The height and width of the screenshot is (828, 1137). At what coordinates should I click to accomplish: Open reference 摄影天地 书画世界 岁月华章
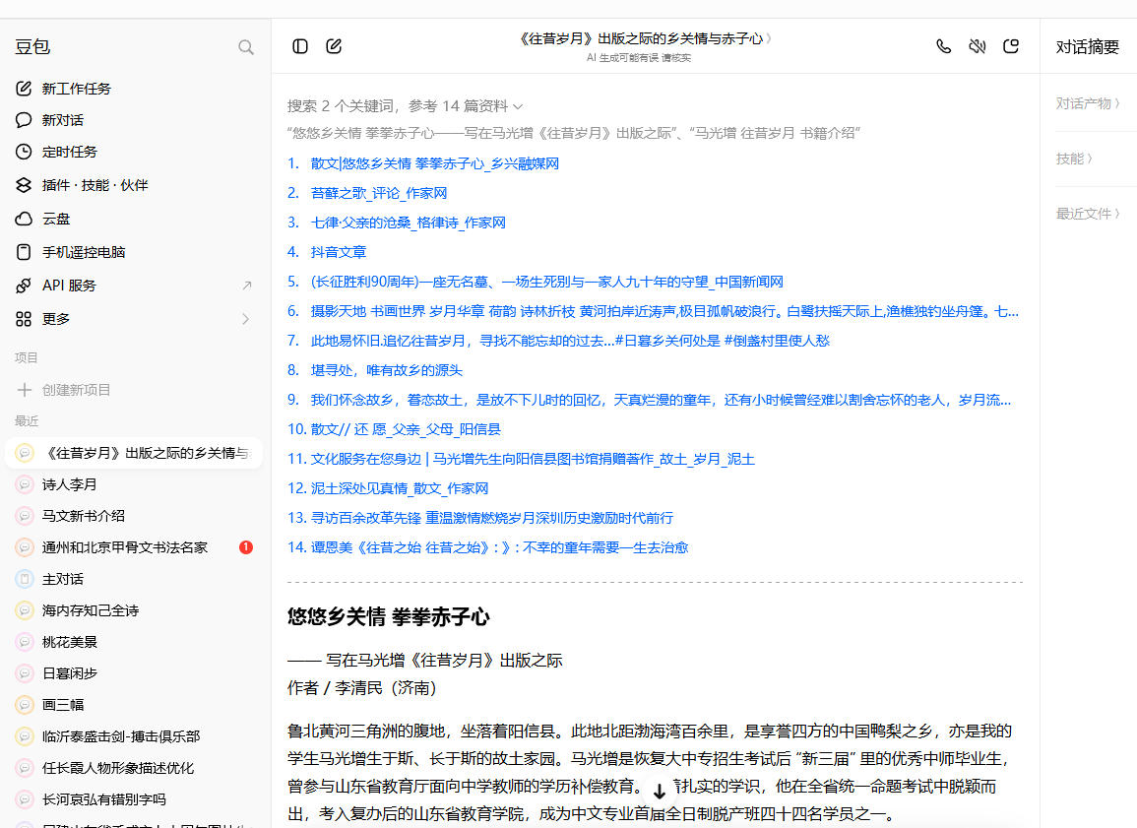coord(664,311)
